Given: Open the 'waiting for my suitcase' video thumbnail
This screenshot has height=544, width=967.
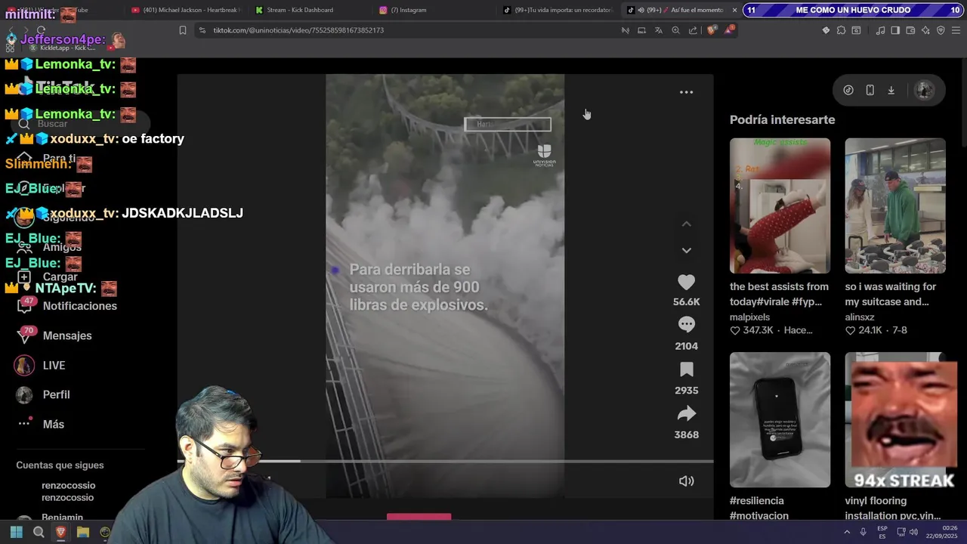Looking at the screenshot, I should pyautogui.click(x=895, y=206).
